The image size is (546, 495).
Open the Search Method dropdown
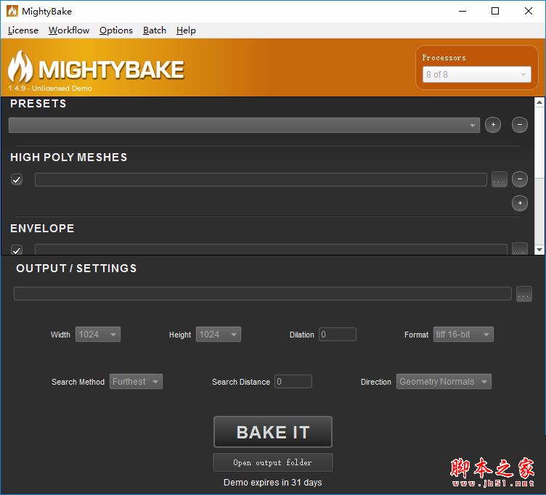[136, 382]
